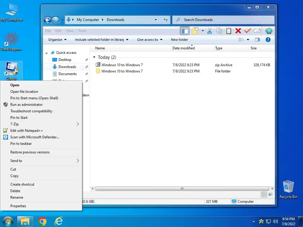The image size is (303, 227).
Task: Choose Run as administrator
Action: coord(41,105)
